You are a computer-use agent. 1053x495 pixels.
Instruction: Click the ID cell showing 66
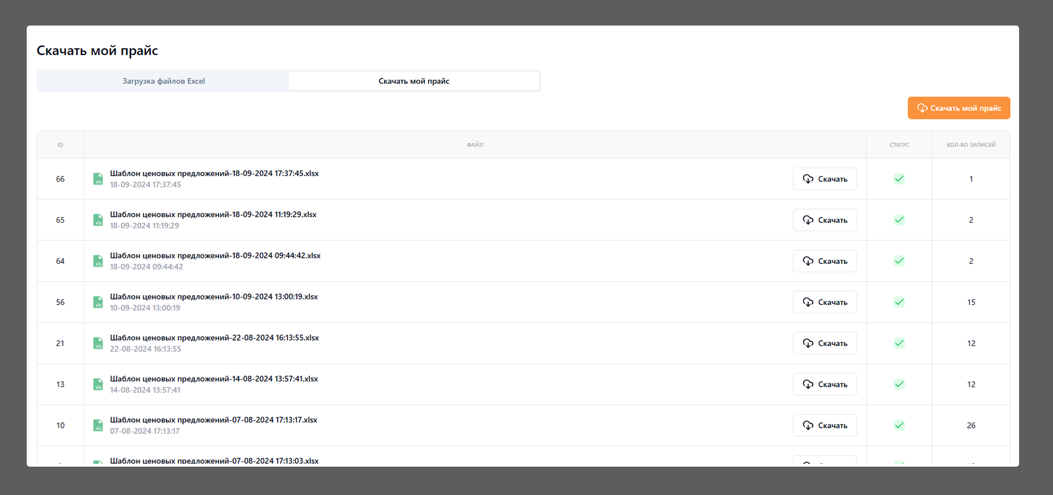(60, 179)
